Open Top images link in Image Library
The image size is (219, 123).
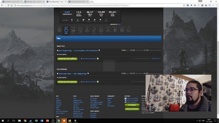coord(93,100)
